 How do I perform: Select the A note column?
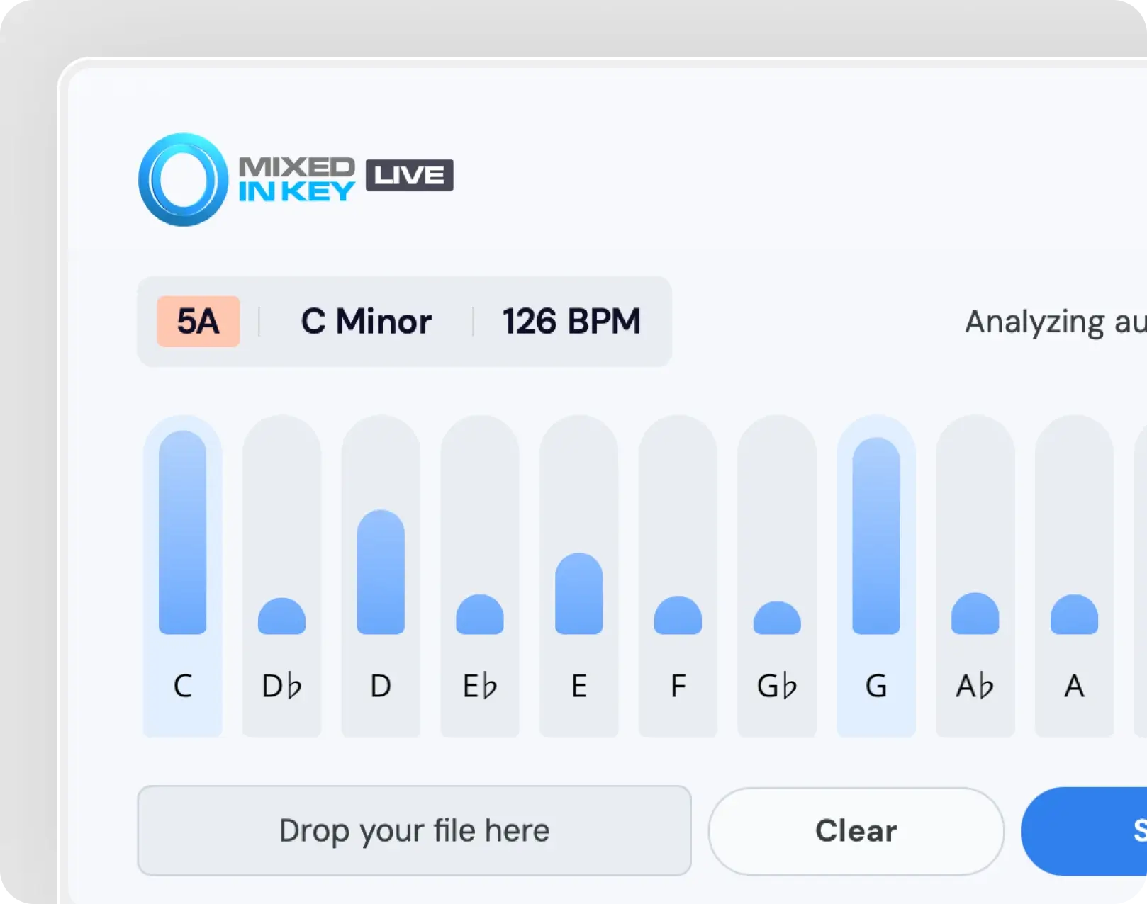point(1074,575)
